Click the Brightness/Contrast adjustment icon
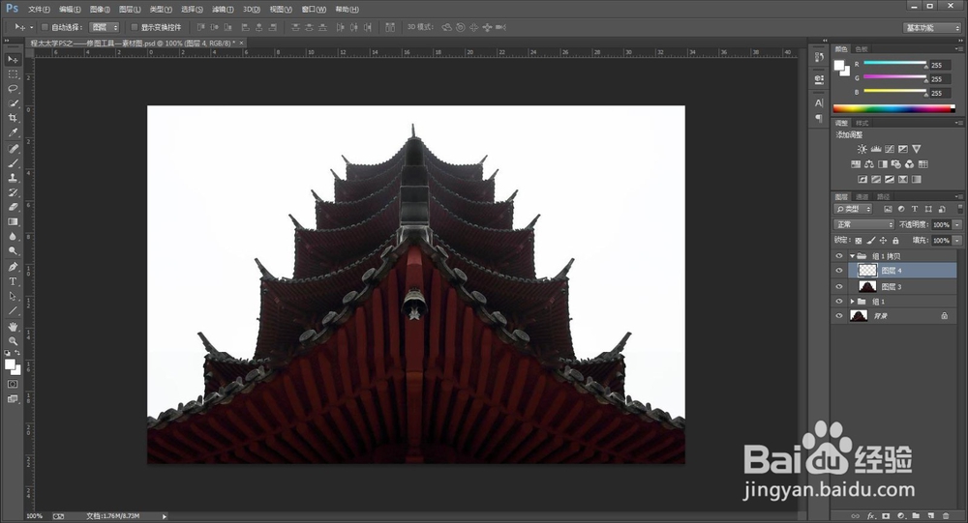 pos(862,149)
